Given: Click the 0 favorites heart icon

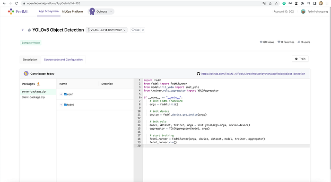Looking at the screenshot, I should pos(279,42).
